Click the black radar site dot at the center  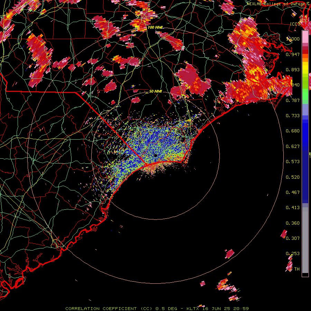coord(156,155)
